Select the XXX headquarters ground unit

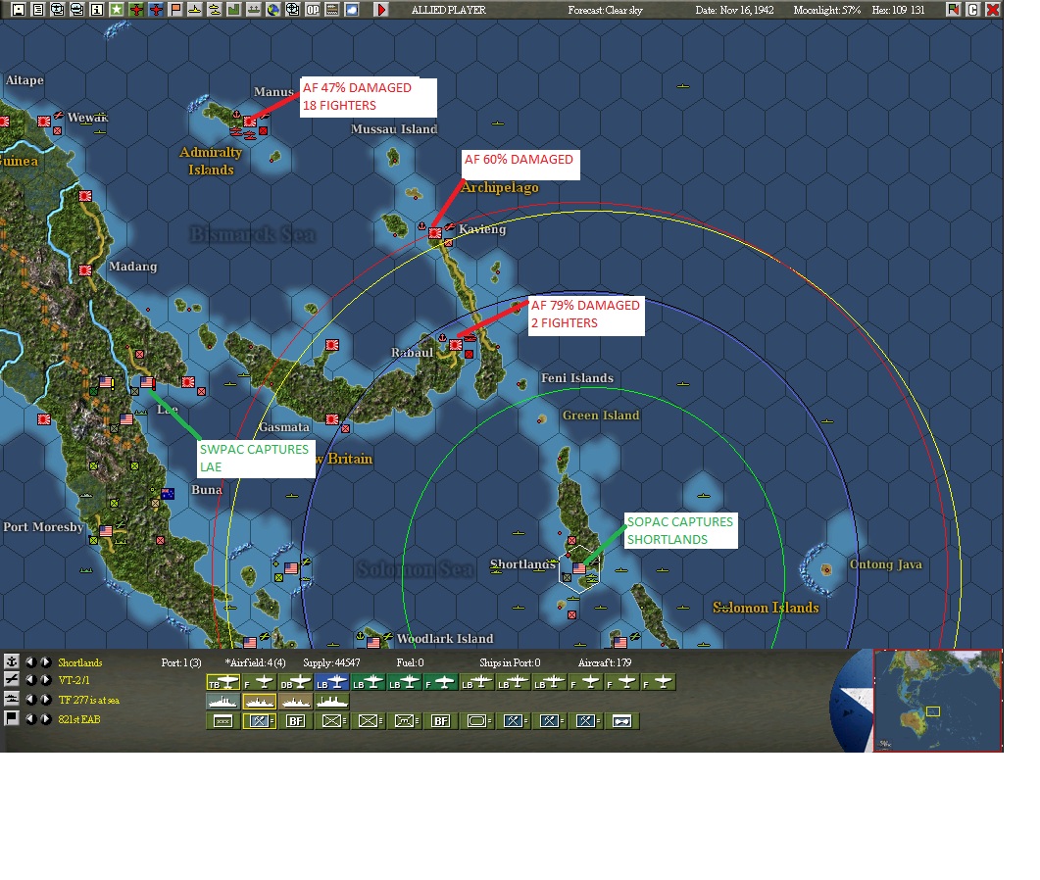point(223,721)
